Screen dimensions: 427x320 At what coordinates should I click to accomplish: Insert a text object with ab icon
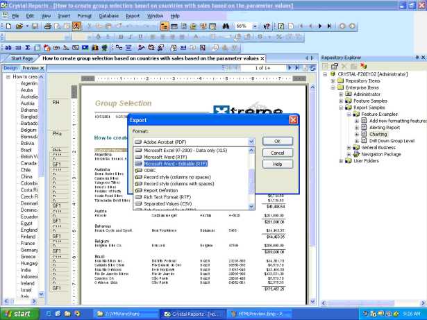pyautogui.click(x=8, y=48)
